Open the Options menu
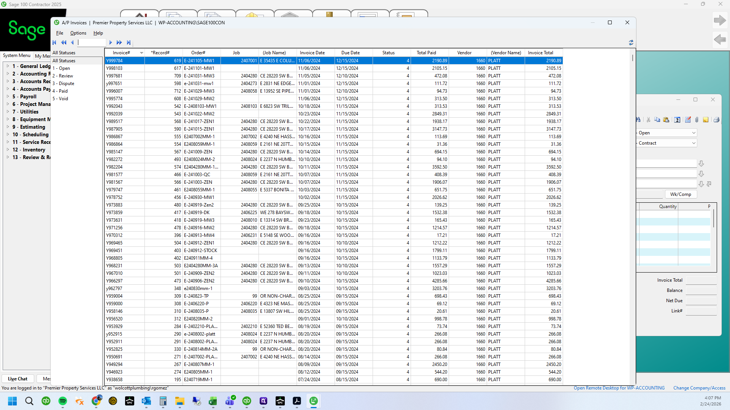The width and height of the screenshot is (730, 410). click(78, 33)
